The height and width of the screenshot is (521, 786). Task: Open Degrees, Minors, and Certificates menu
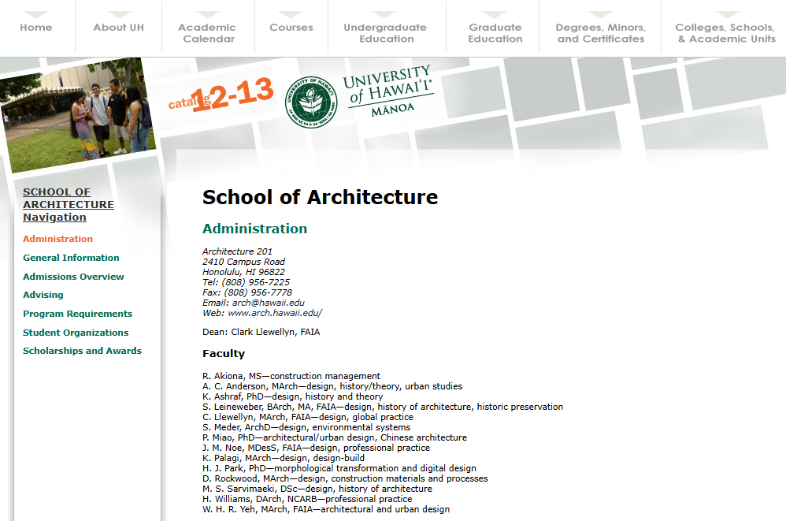point(600,32)
